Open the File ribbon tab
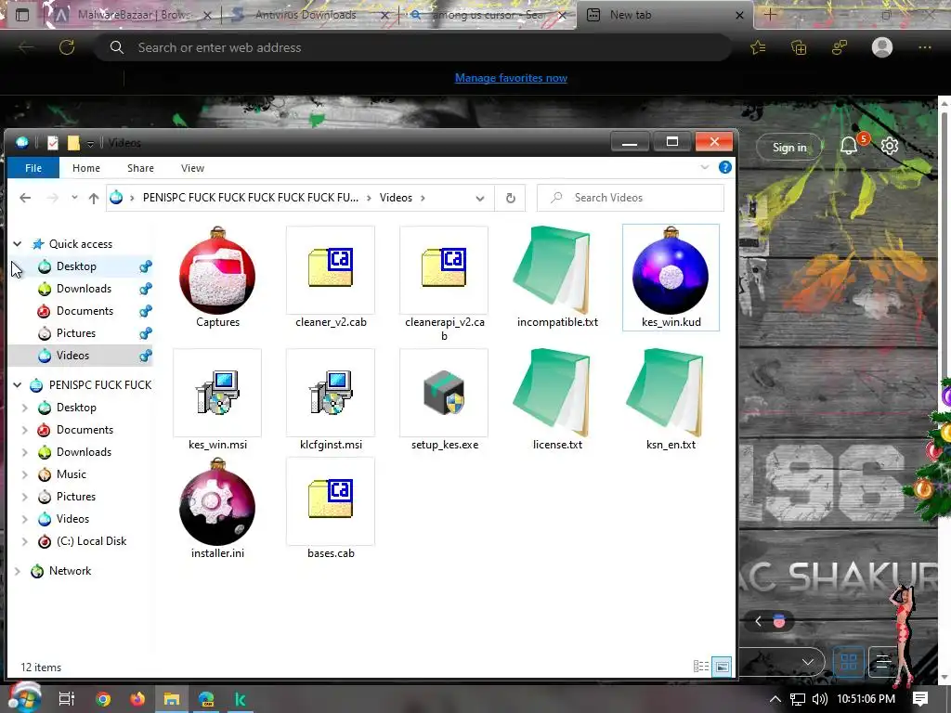Image resolution: width=951 pixels, height=713 pixels. (x=33, y=168)
